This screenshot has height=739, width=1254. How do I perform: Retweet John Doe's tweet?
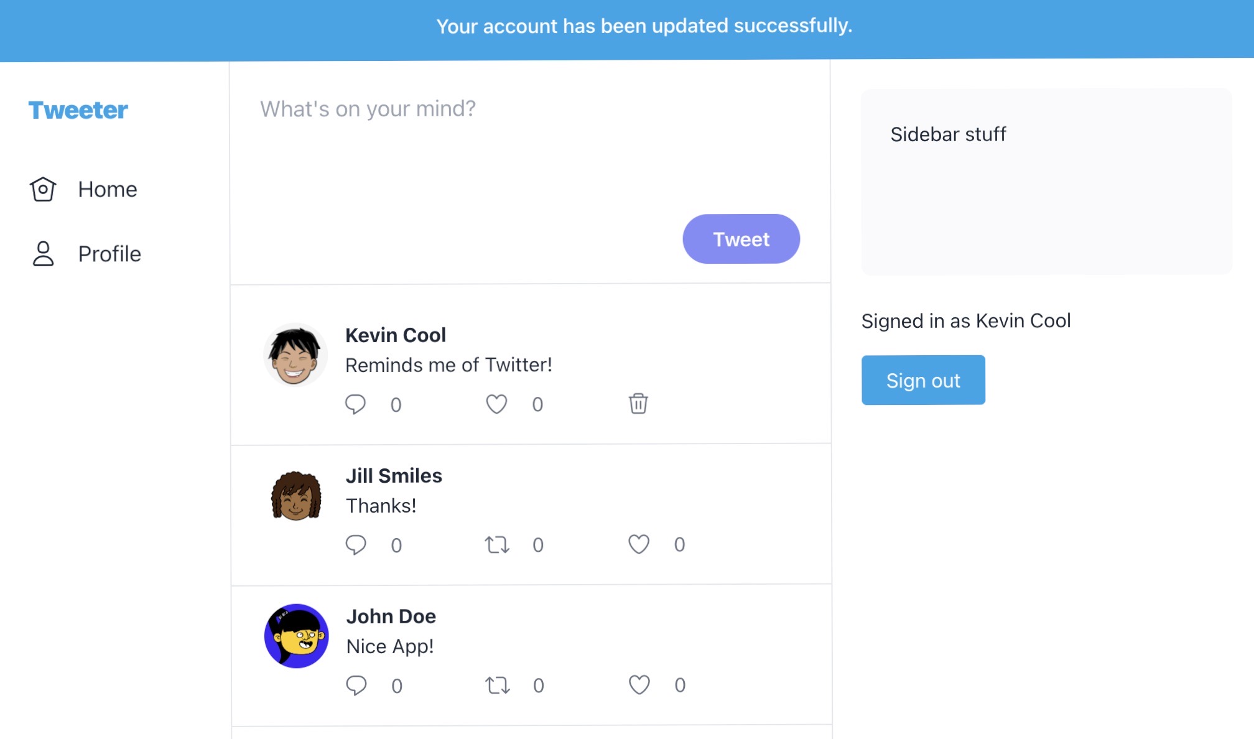tap(498, 685)
